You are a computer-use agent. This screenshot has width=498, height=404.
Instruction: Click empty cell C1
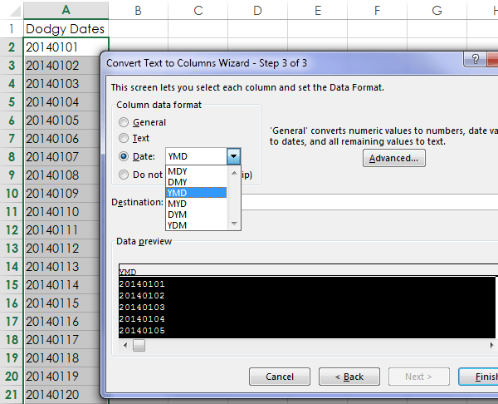tap(198, 28)
